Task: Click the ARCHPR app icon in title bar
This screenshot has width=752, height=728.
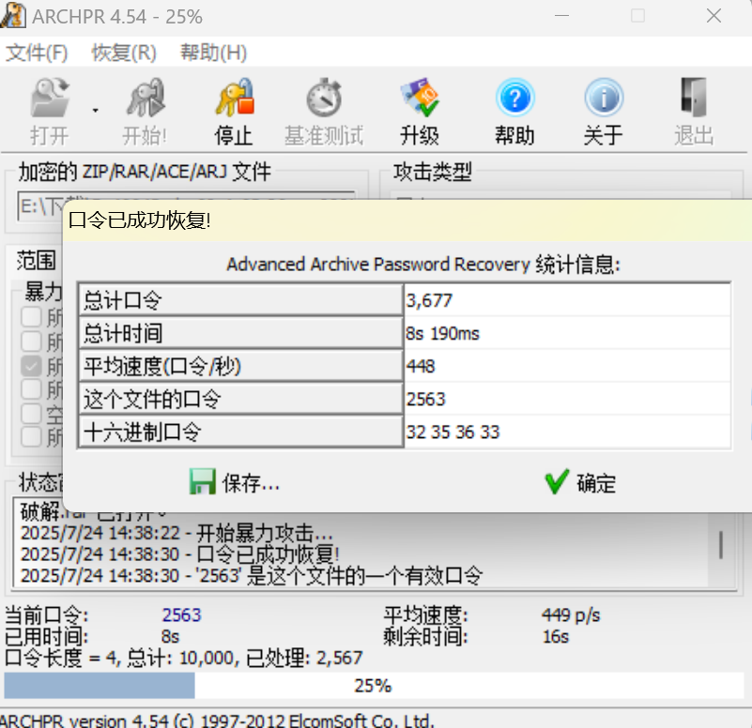Action: (x=14, y=17)
